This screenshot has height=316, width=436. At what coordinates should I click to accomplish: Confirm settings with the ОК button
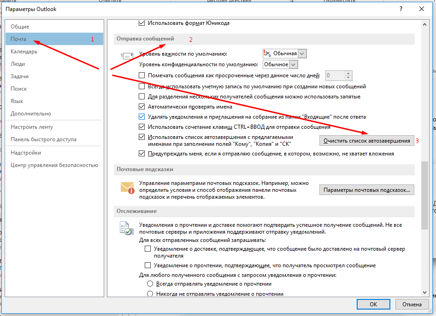point(373,305)
